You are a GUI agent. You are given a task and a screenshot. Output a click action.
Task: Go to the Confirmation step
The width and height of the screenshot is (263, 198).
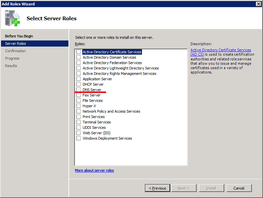click(x=16, y=51)
